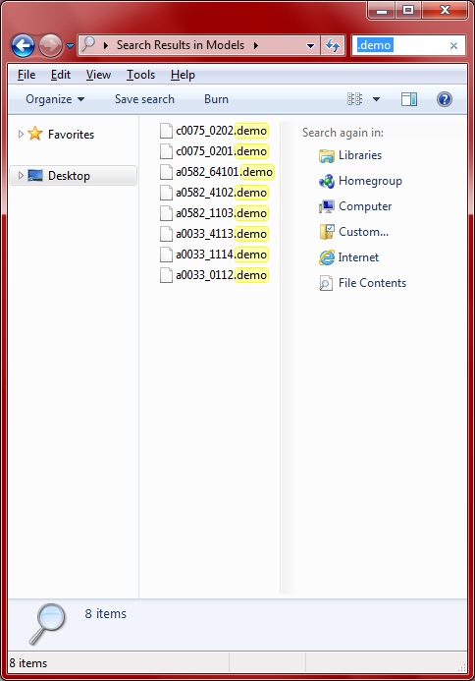Expand the Desktop tree node
Image resolution: width=475 pixels, height=681 pixels.
pyautogui.click(x=21, y=176)
